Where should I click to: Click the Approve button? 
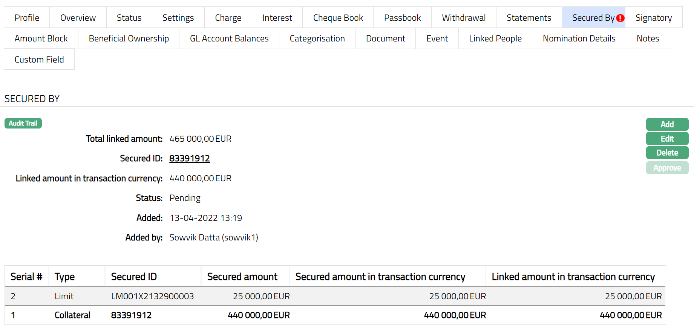667,168
